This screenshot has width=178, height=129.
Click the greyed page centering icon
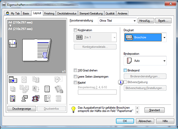pyautogui.click(x=24, y=79)
